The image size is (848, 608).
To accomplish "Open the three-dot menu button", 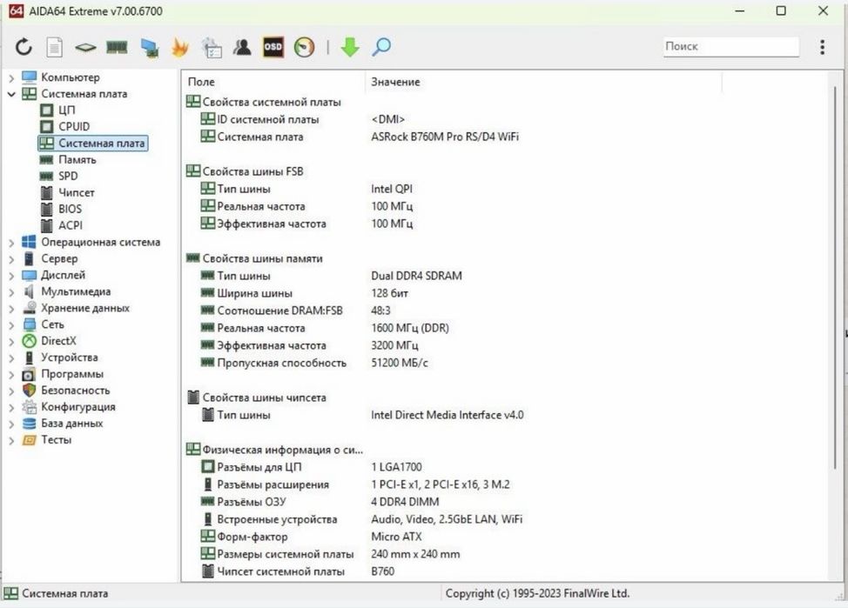I will (822, 47).
